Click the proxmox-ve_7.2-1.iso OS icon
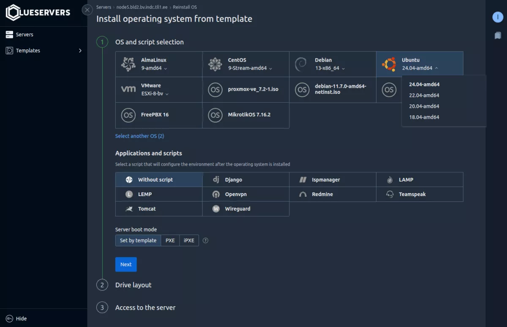The height and width of the screenshot is (327, 507). (x=215, y=90)
